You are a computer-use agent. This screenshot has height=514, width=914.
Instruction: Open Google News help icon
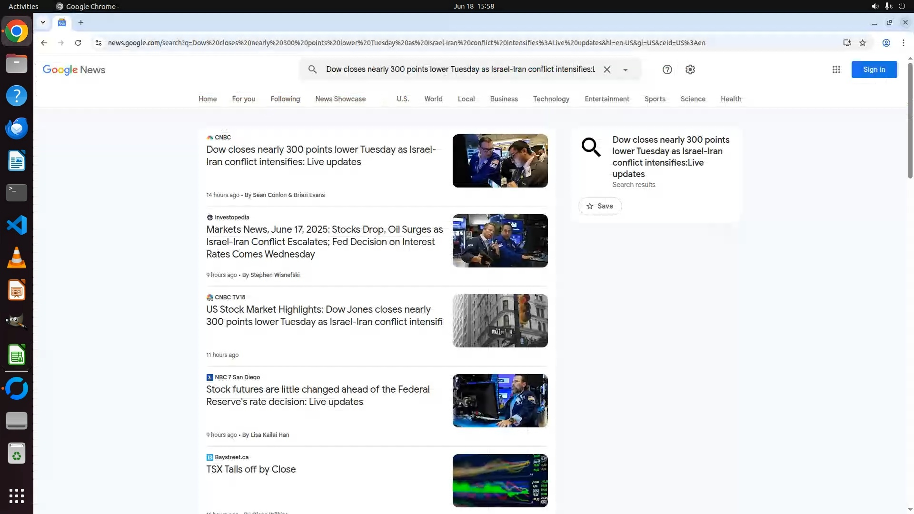tap(667, 69)
